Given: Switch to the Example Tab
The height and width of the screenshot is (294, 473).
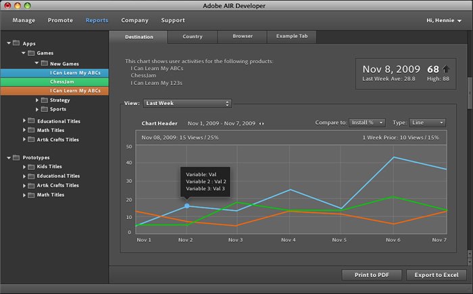Looking at the screenshot, I should coord(292,36).
